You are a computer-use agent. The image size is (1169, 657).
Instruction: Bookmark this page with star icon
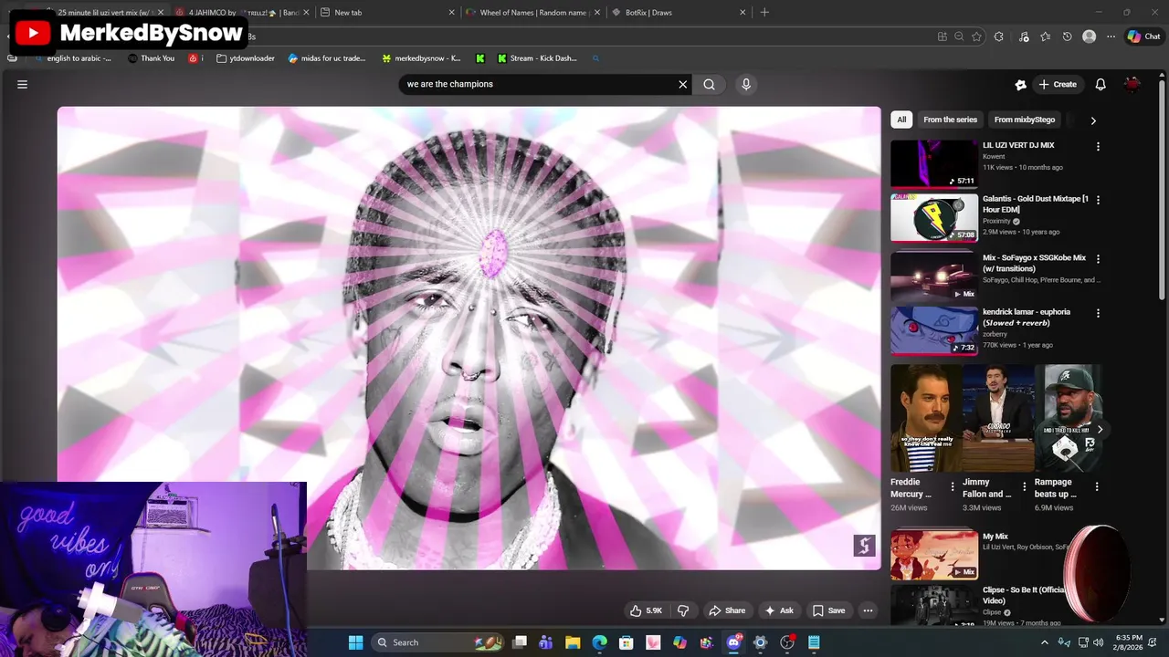coord(976,36)
